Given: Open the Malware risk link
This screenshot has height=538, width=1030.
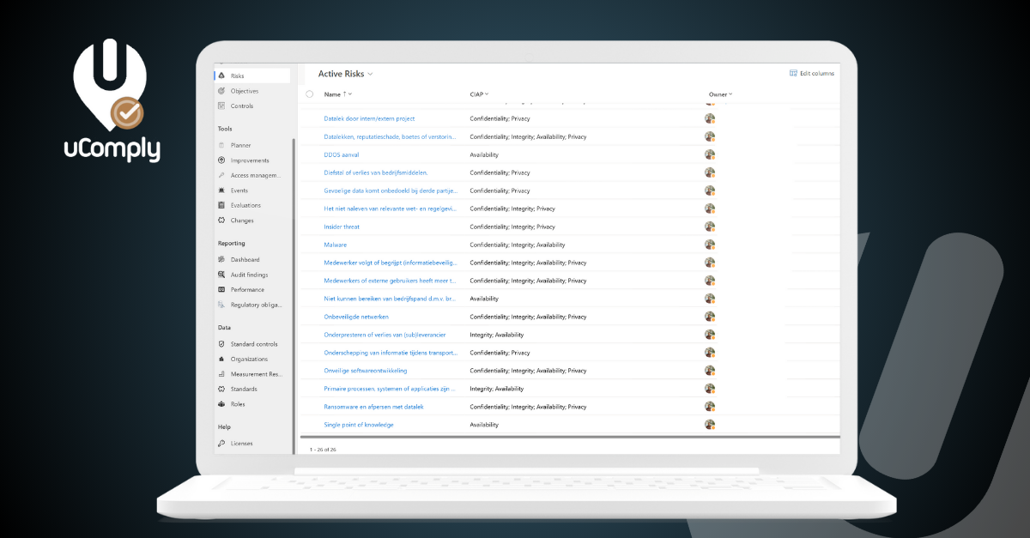Looking at the screenshot, I should (x=335, y=245).
